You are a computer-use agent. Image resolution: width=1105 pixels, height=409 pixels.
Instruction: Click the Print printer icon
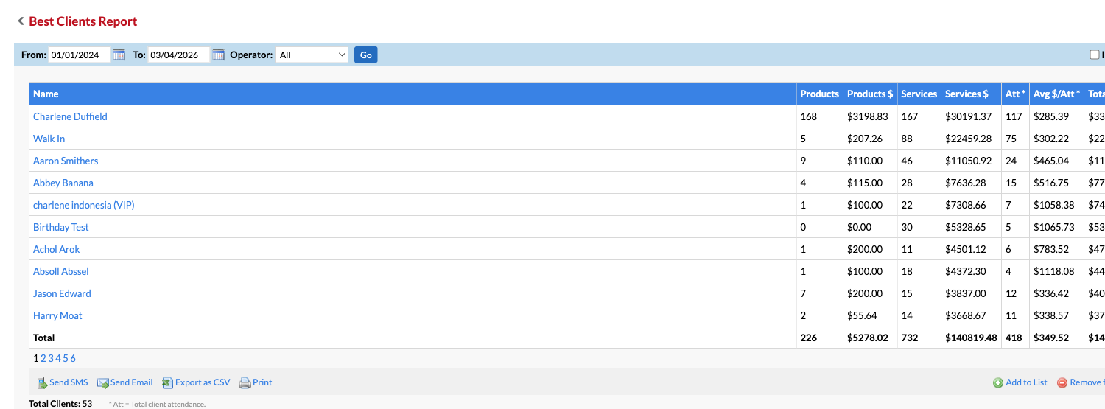(245, 382)
